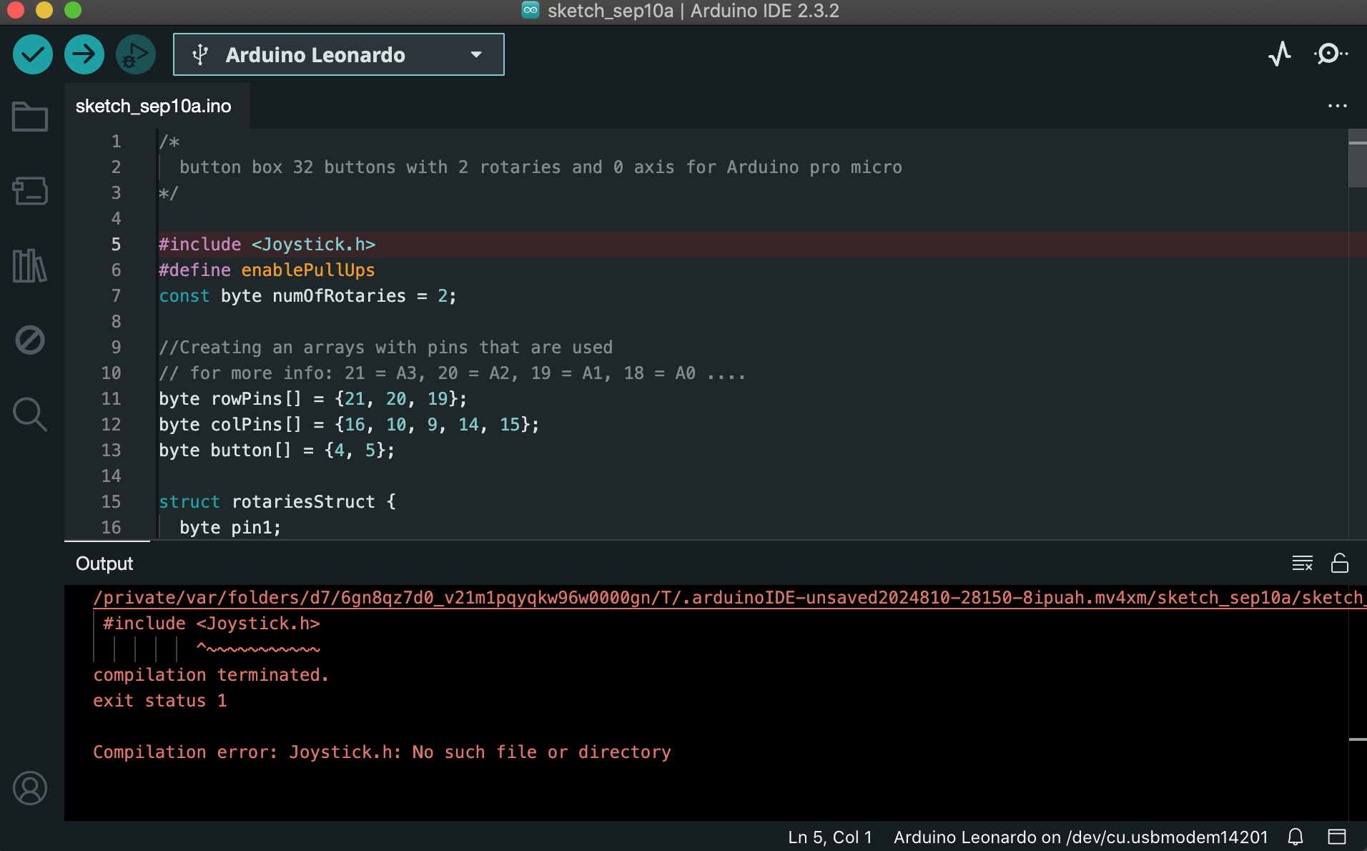1367x851 pixels.
Task: Click line 5 include Joystick.h code
Action: point(267,245)
